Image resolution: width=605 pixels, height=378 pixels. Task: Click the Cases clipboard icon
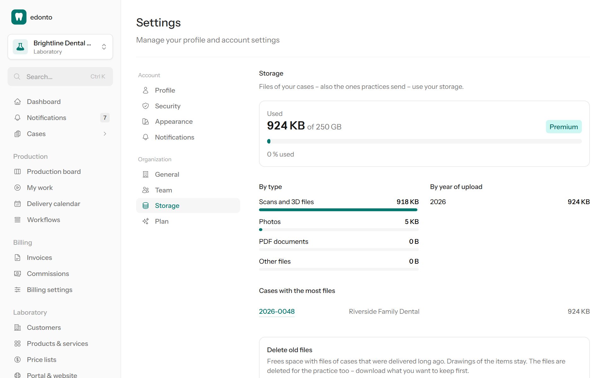[18, 134]
